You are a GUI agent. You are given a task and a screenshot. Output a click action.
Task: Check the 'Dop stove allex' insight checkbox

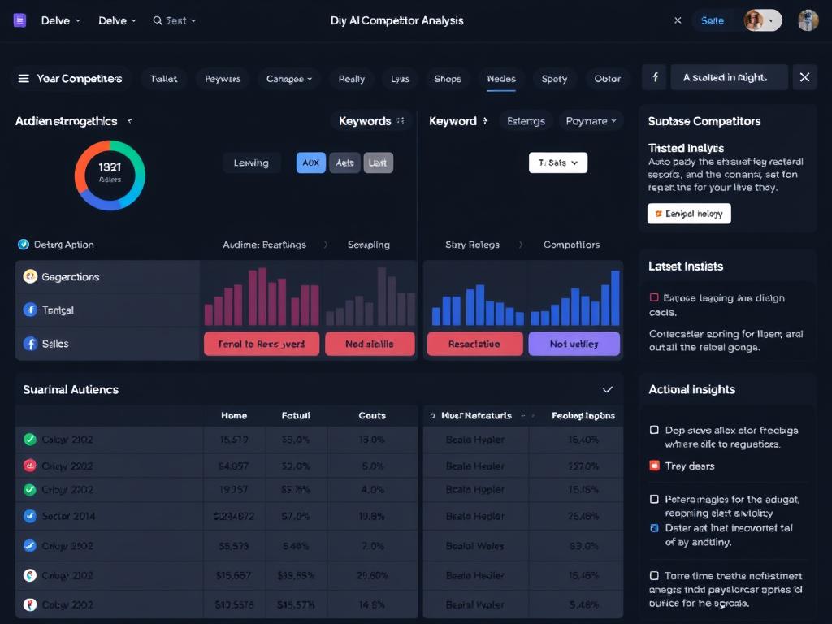tap(654, 430)
